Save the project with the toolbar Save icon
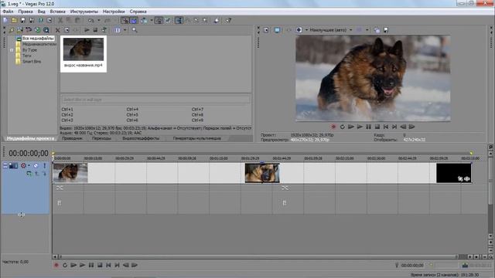This screenshot has width=495, height=278. tap(22, 21)
